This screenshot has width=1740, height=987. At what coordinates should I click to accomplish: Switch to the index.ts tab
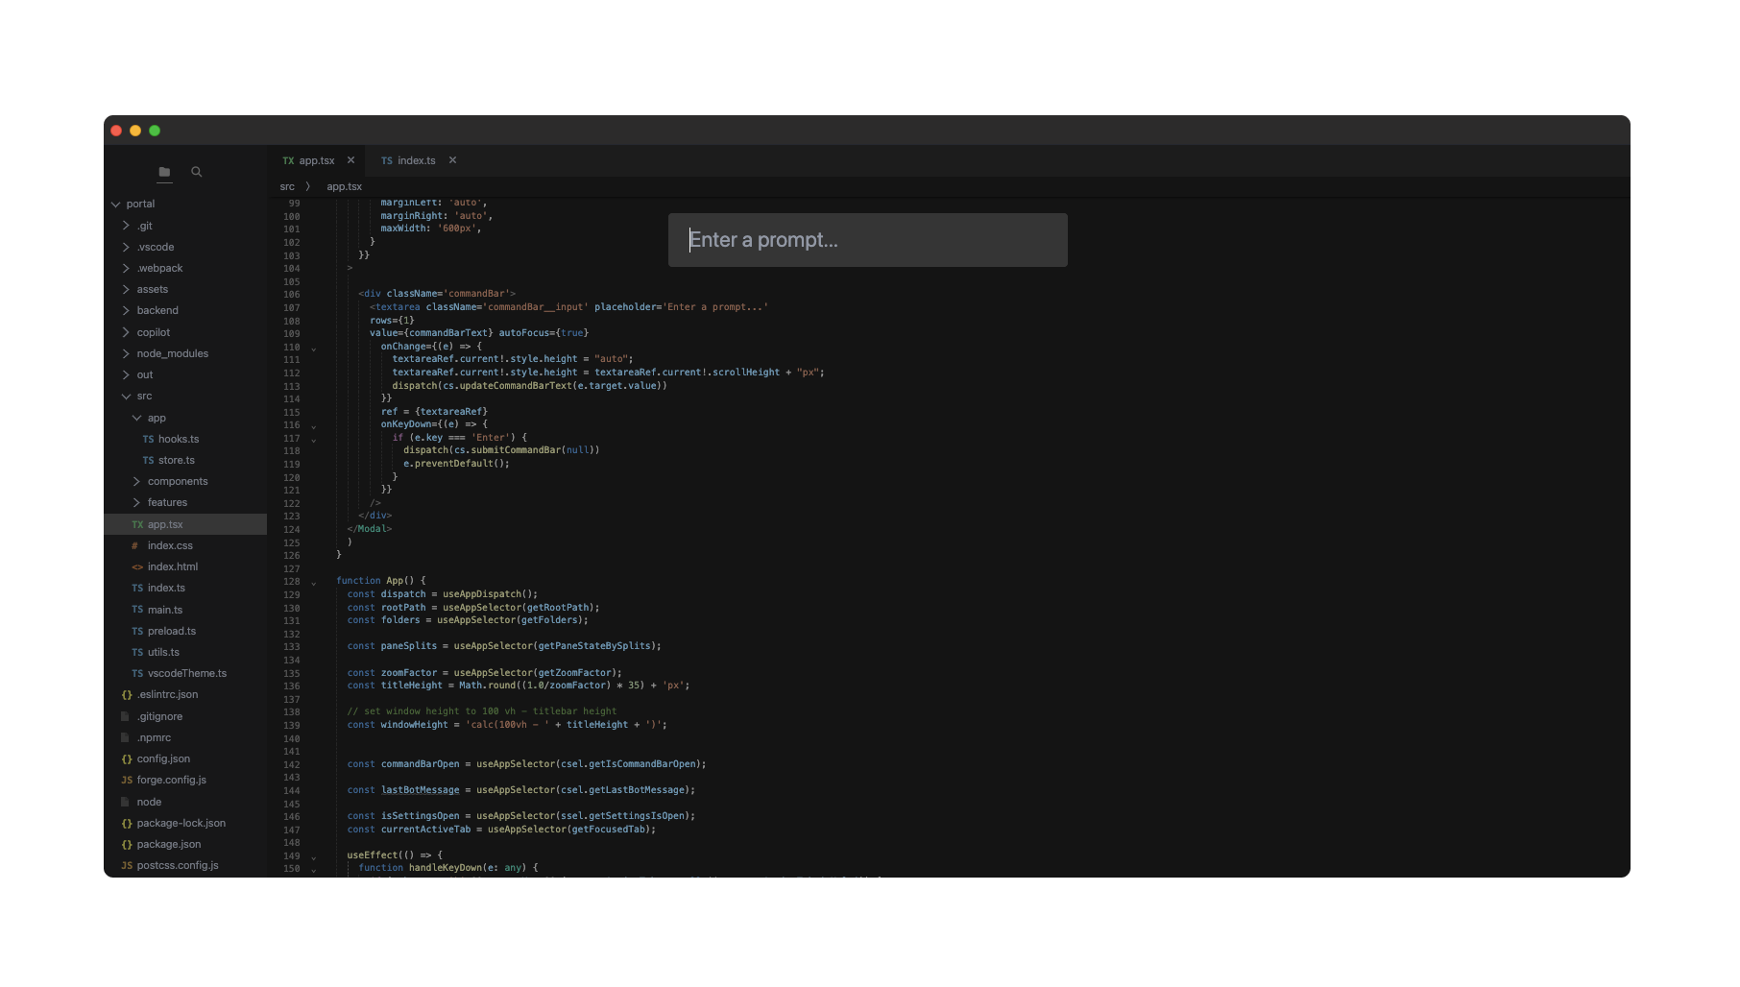417,160
